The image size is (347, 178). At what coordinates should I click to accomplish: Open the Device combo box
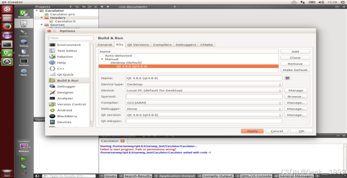(x=204, y=90)
